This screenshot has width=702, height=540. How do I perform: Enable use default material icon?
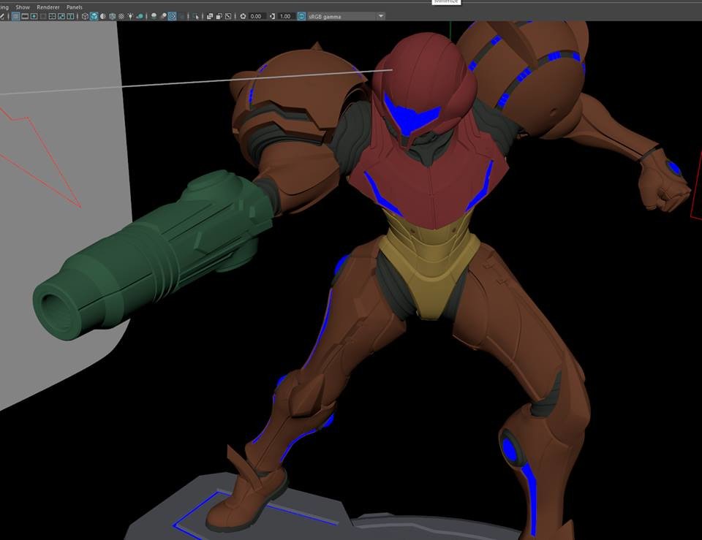click(103, 16)
